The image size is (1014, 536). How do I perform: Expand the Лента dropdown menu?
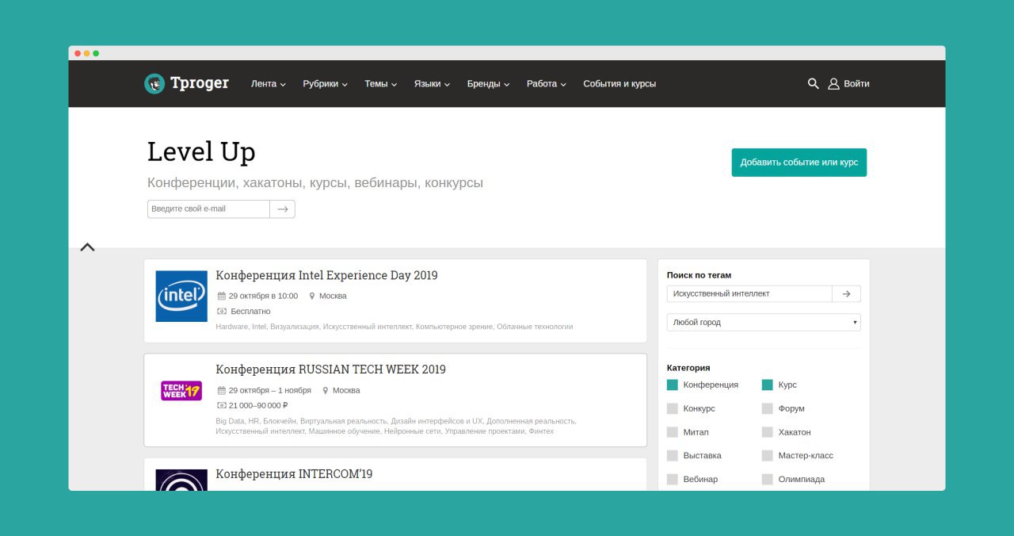click(269, 83)
